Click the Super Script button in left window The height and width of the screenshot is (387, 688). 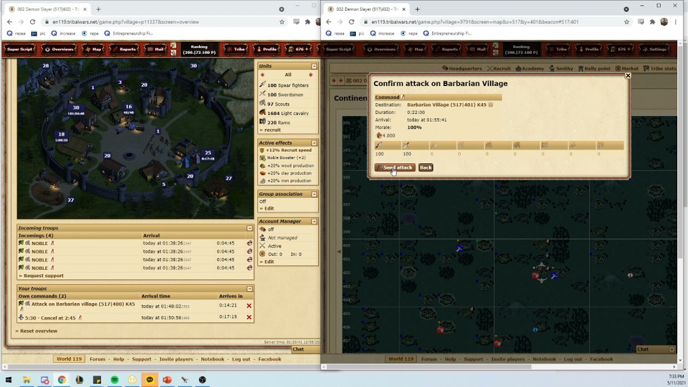tap(20, 49)
